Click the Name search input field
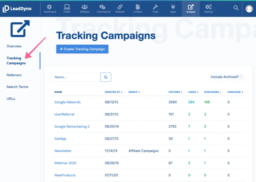 [x=76, y=77]
